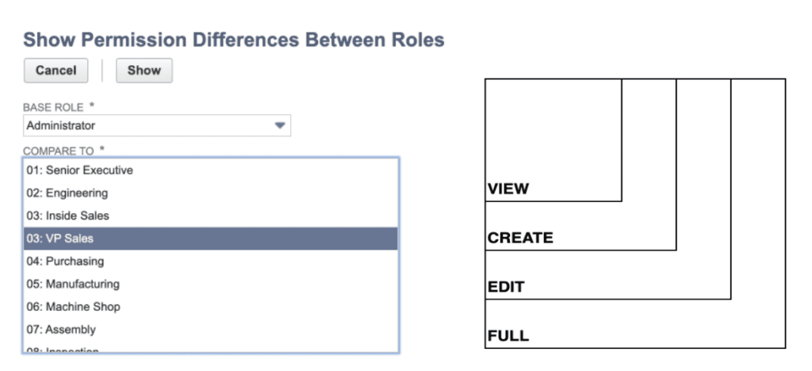
Task: Open the Base Role dropdown arrow
Action: (279, 125)
